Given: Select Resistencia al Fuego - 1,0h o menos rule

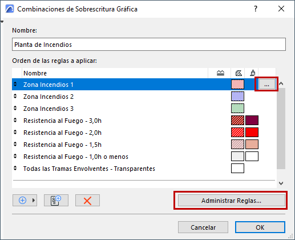Looking at the screenshot, I should (x=144, y=157).
